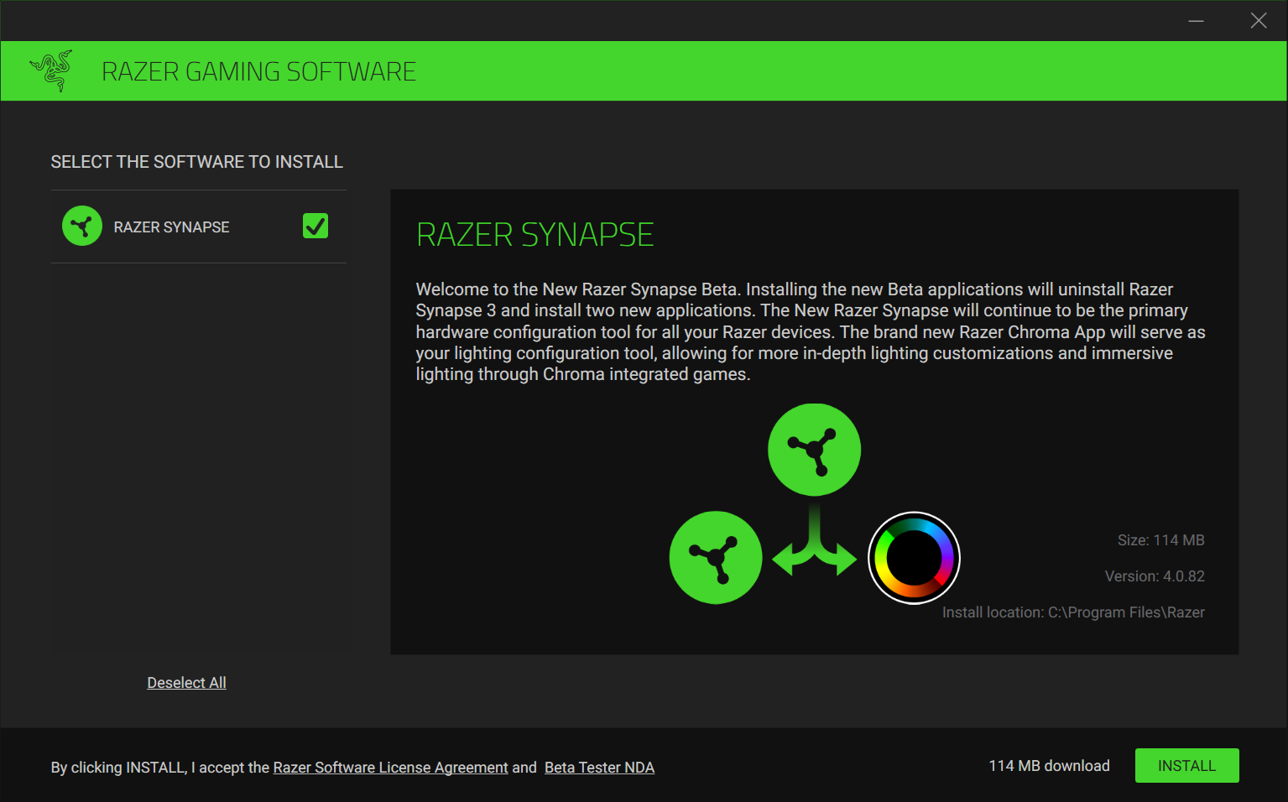
Task: Select the RAZER SYNAPSE list entry label
Action: pyautogui.click(x=171, y=227)
